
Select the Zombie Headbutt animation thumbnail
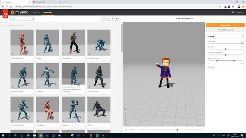tap(22, 110)
